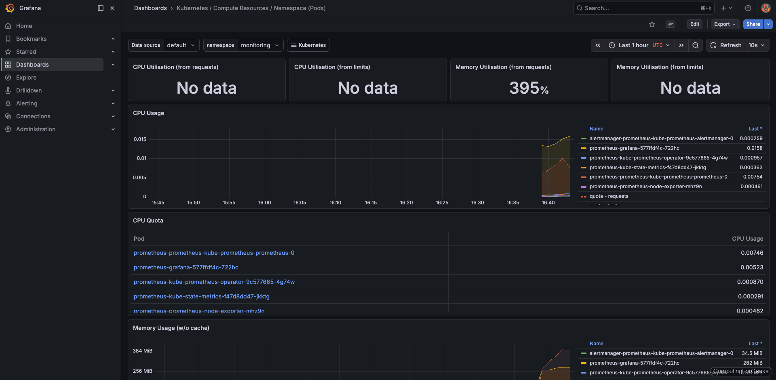Viewport: 776px width, 380px height.
Task: Open the Administration section
Action: click(x=36, y=129)
